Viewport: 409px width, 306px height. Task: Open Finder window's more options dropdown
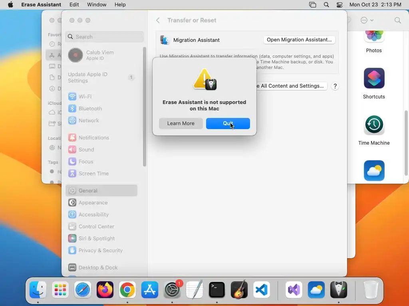(x=367, y=20)
